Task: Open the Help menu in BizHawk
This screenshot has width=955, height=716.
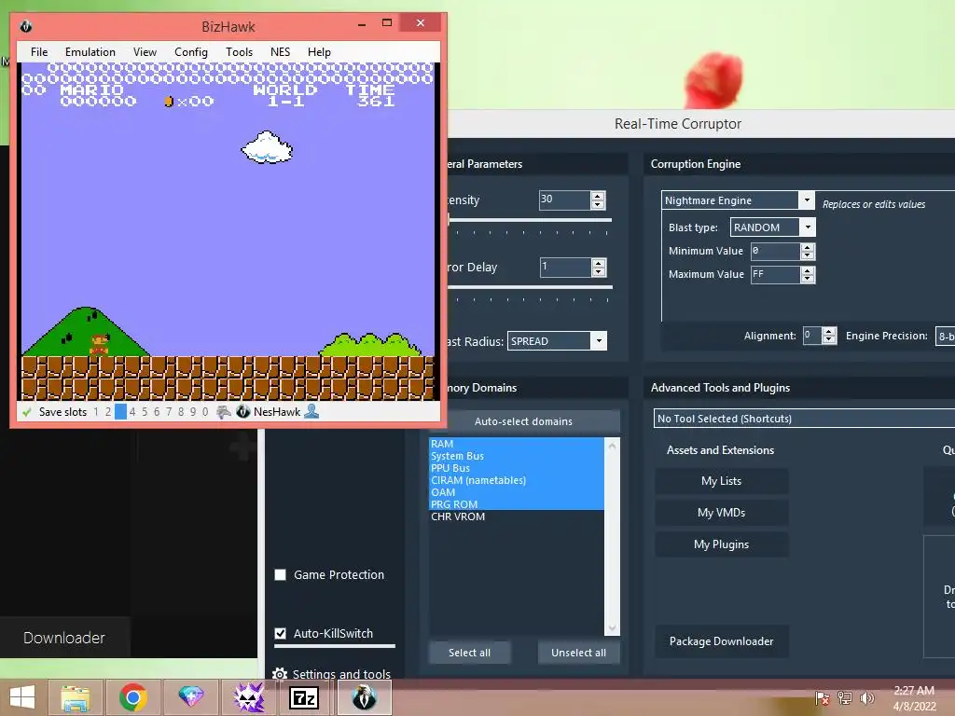Action: point(319,52)
